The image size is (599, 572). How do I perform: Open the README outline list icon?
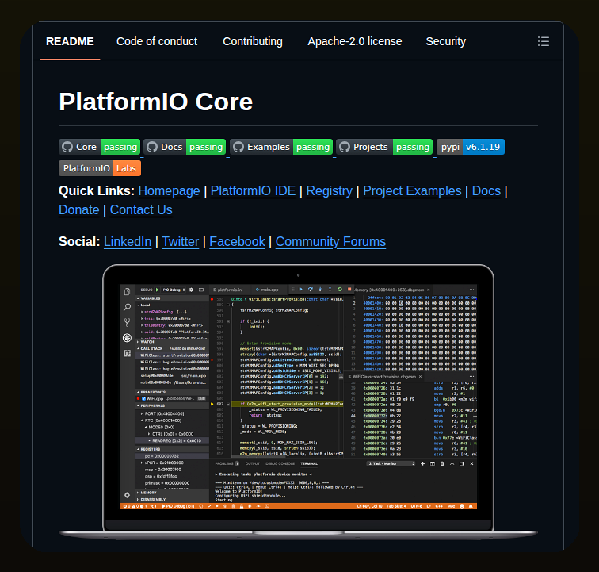pos(544,41)
